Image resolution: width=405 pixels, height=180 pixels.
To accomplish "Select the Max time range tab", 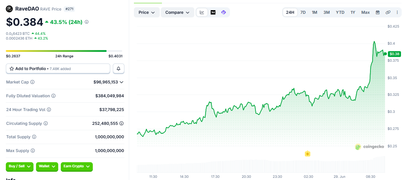I will pos(365,12).
